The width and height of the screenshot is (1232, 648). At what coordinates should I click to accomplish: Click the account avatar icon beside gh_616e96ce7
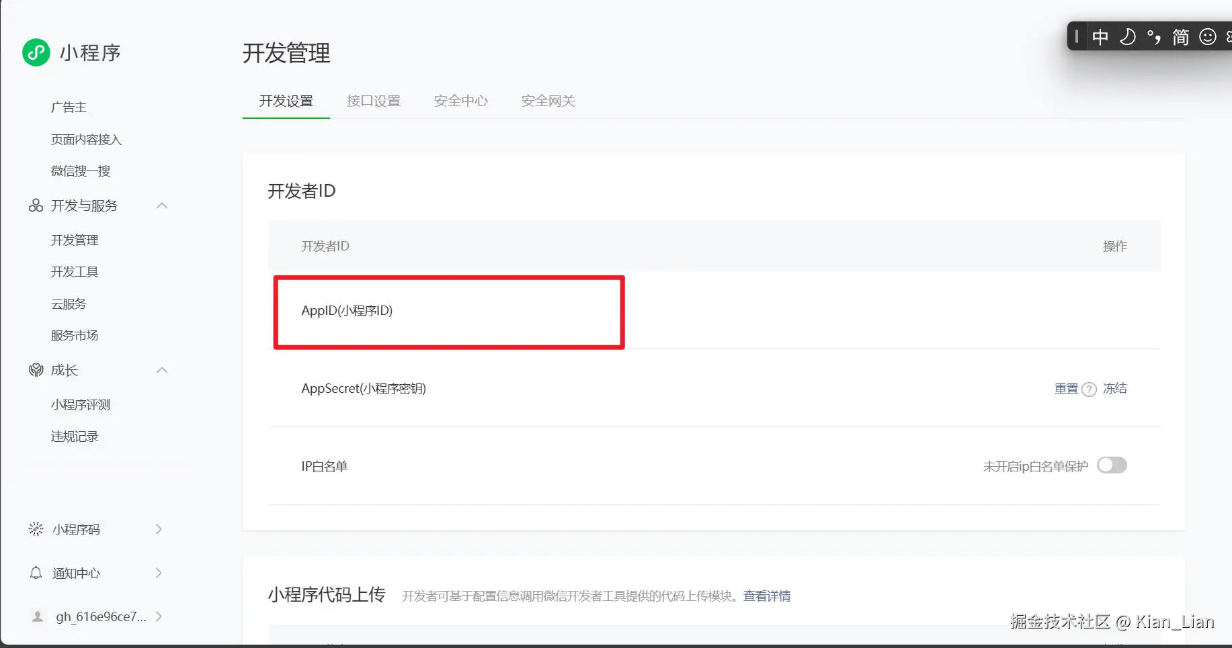tap(38, 616)
